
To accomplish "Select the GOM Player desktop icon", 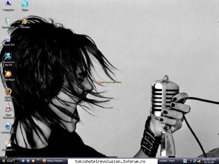I will (x=8, y=76).
